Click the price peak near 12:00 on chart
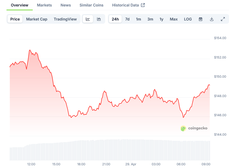The width and height of the screenshot is (229, 168). 30,50
